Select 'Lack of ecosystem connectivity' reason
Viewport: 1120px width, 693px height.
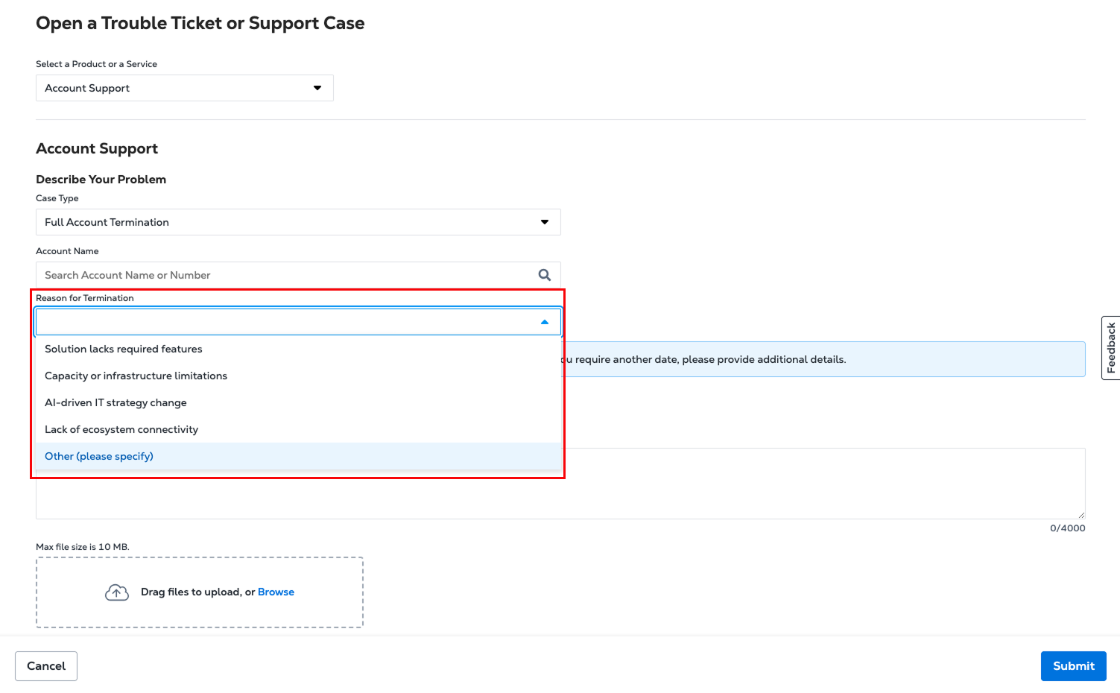pyautogui.click(x=121, y=429)
